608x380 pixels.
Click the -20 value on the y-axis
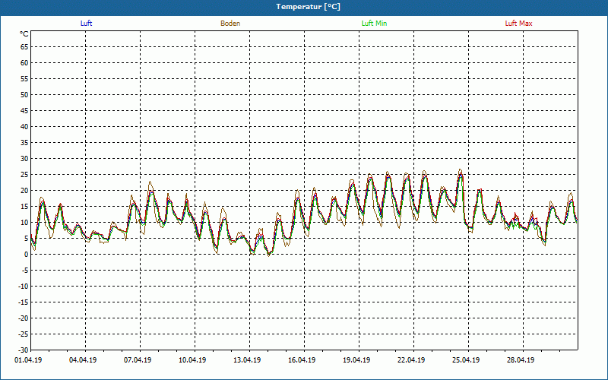(x=23, y=318)
